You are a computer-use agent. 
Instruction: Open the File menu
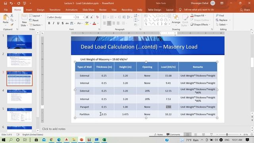coord(6,10)
